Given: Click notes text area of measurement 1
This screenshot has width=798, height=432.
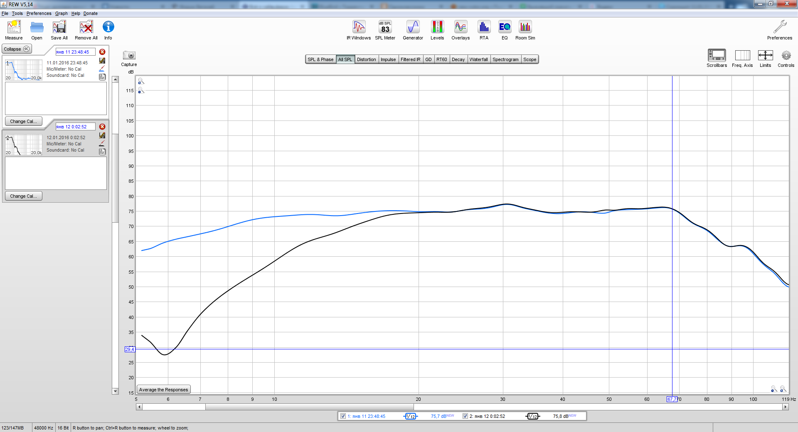Looking at the screenshot, I should (56, 98).
